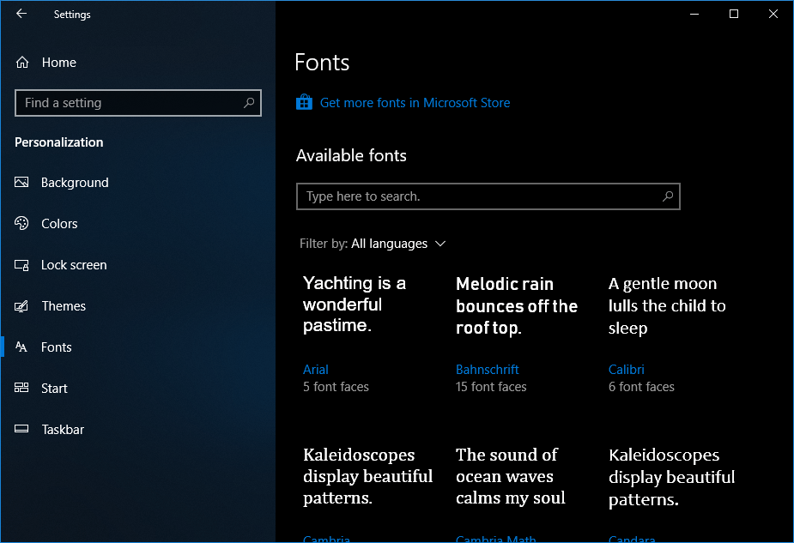Click the Colors palette icon
794x543 pixels.
(x=22, y=224)
